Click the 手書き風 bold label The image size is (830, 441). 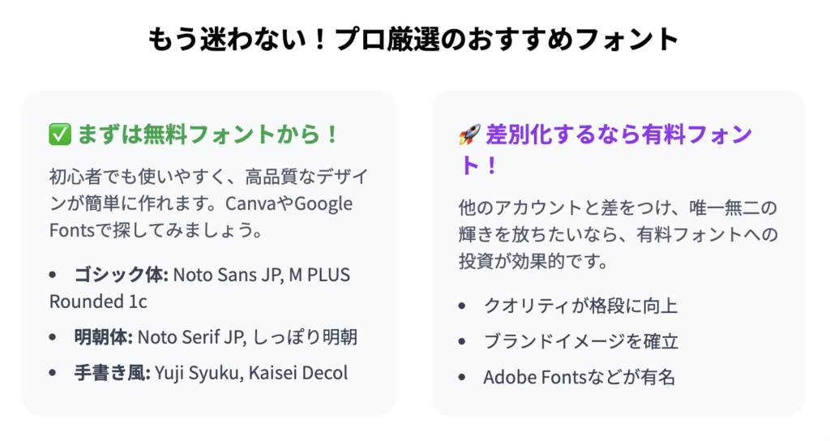coord(112,373)
